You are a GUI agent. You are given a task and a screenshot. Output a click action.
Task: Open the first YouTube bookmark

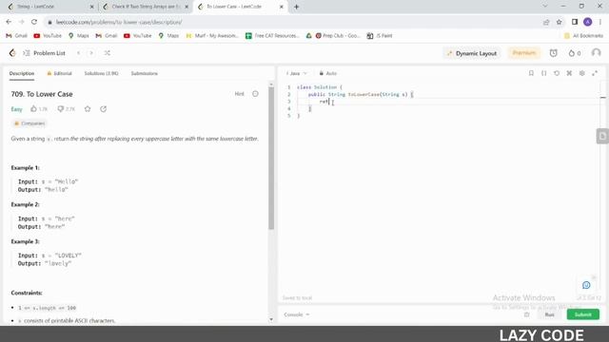[48, 36]
